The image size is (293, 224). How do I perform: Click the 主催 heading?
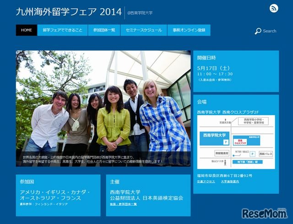pyautogui.click(x=115, y=182)
